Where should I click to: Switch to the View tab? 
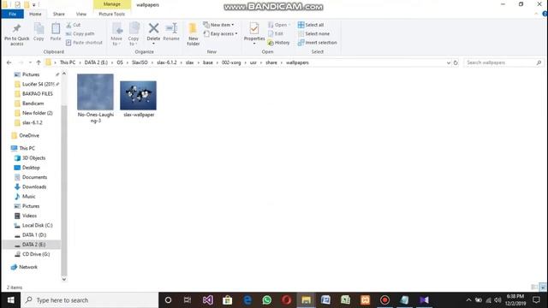[x=81, y=14]
